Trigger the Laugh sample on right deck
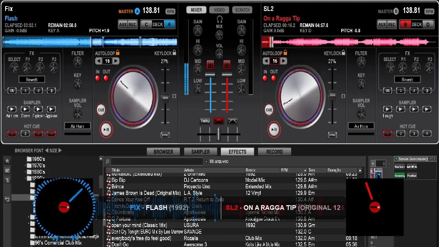The height and width of the screenshot is (247, 439). pyautogui.click(x=388, y=109)
